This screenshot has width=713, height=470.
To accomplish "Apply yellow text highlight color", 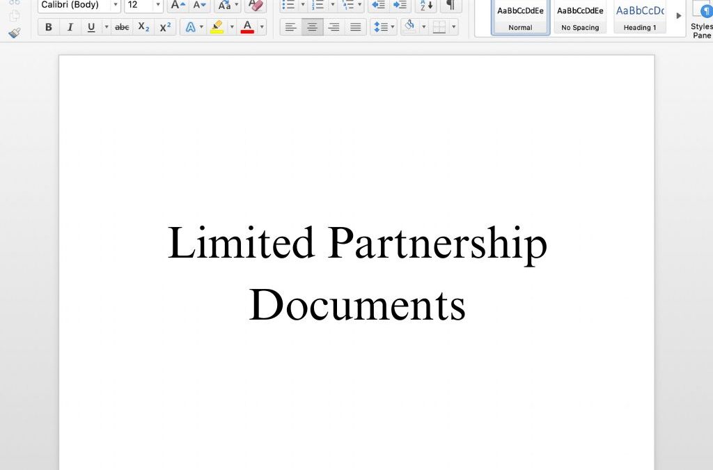I will pyautogui.click(x=217, y=27).
